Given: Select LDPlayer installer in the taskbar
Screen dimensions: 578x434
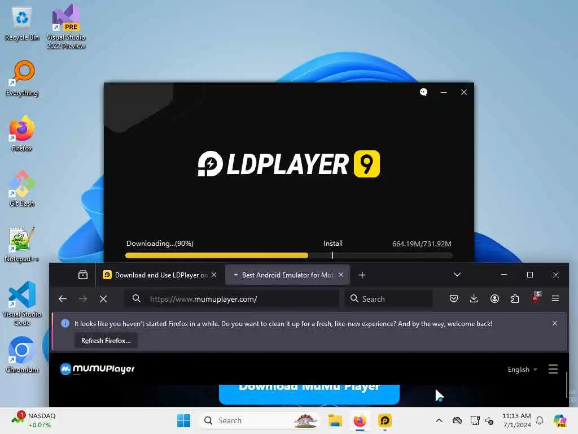Looking at the screenshot, I should [385, 420].
